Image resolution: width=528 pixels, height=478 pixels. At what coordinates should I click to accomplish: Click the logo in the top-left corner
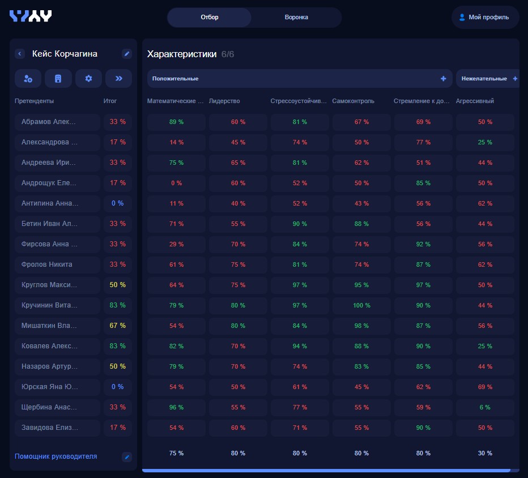point(31,16)
